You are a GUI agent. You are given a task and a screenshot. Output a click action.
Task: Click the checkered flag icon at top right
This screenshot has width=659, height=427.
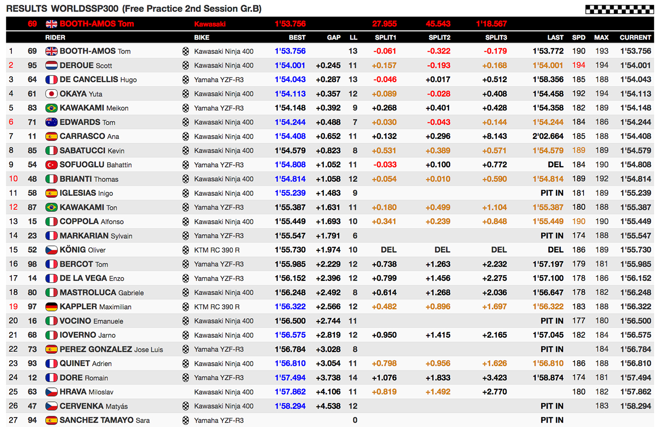619,9
